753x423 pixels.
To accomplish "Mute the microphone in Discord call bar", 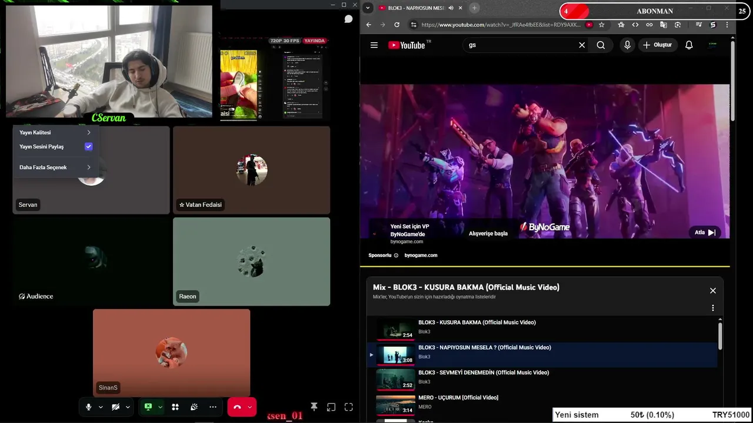I will (x=89, y=407).
